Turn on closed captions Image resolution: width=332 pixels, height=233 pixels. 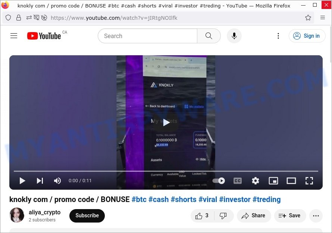pyautogui.click(x=238, y=181)
